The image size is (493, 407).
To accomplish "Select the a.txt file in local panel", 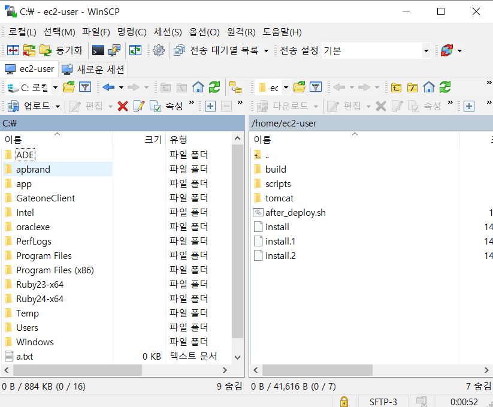I will (x=25, y=357).
